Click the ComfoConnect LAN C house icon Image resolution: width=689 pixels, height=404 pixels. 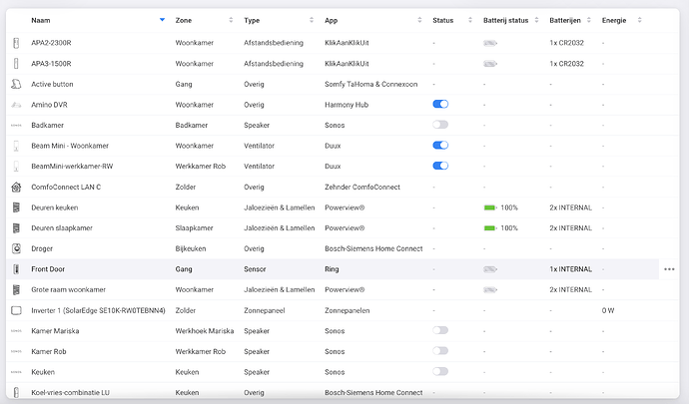(16, 188)
